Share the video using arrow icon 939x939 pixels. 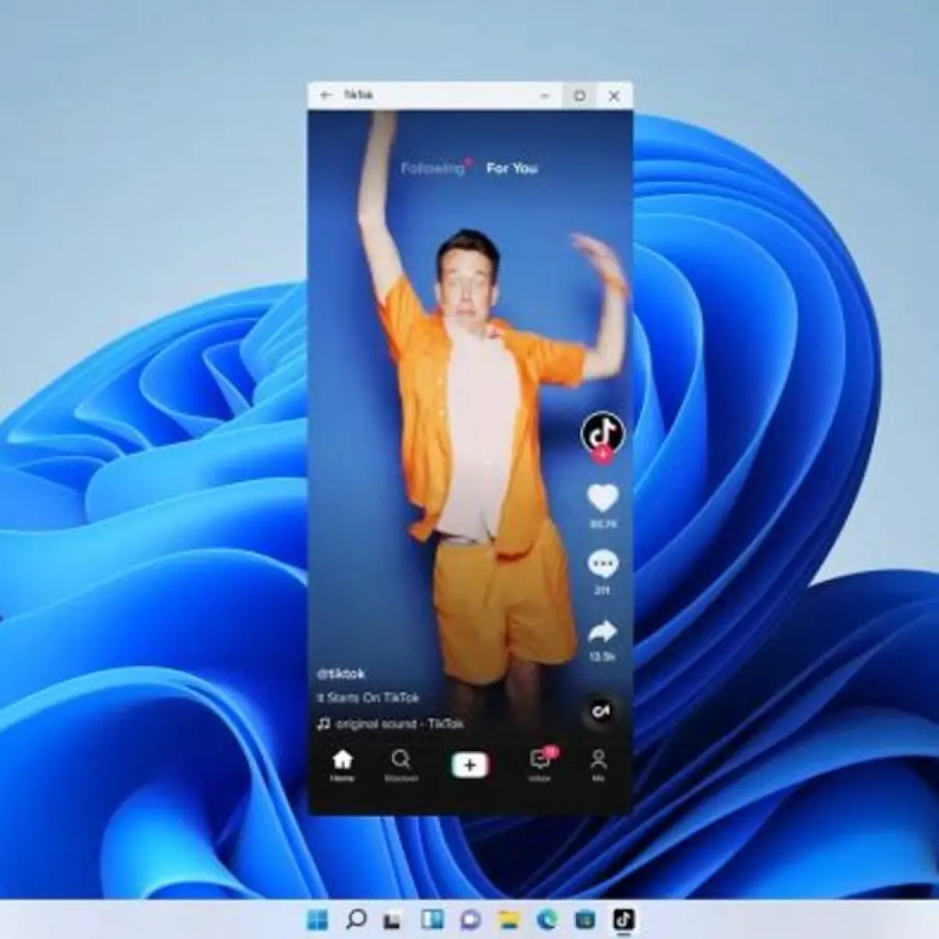click(603, 631)
